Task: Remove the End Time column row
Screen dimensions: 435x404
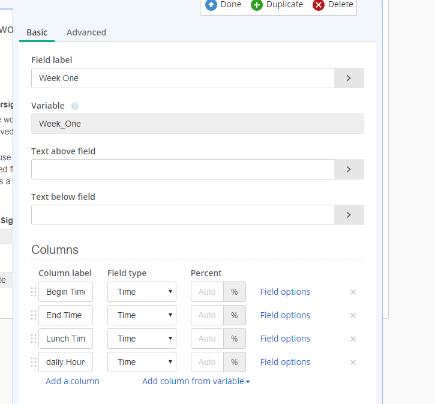Action: pyautogui.click(x=353, y=316)
